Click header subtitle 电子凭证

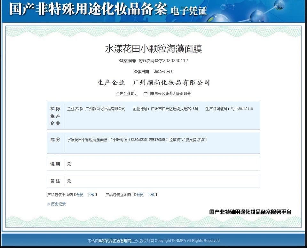pos(189,11)
